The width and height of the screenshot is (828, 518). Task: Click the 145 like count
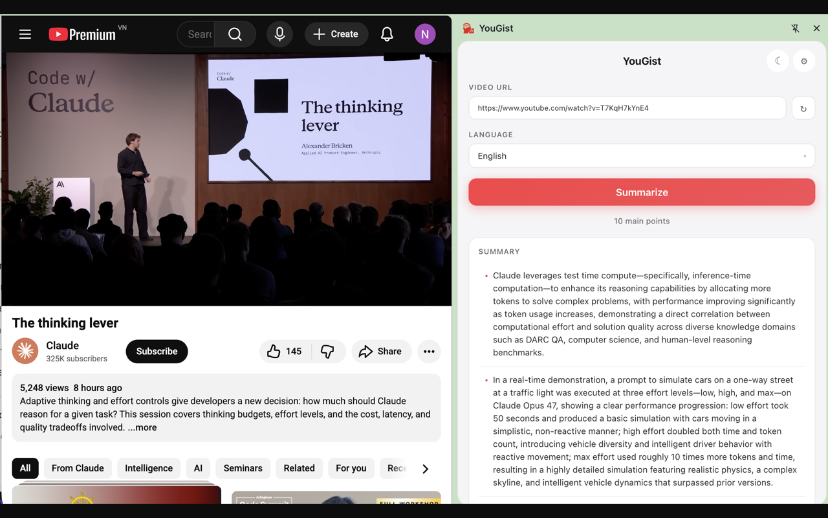point(294,351)
